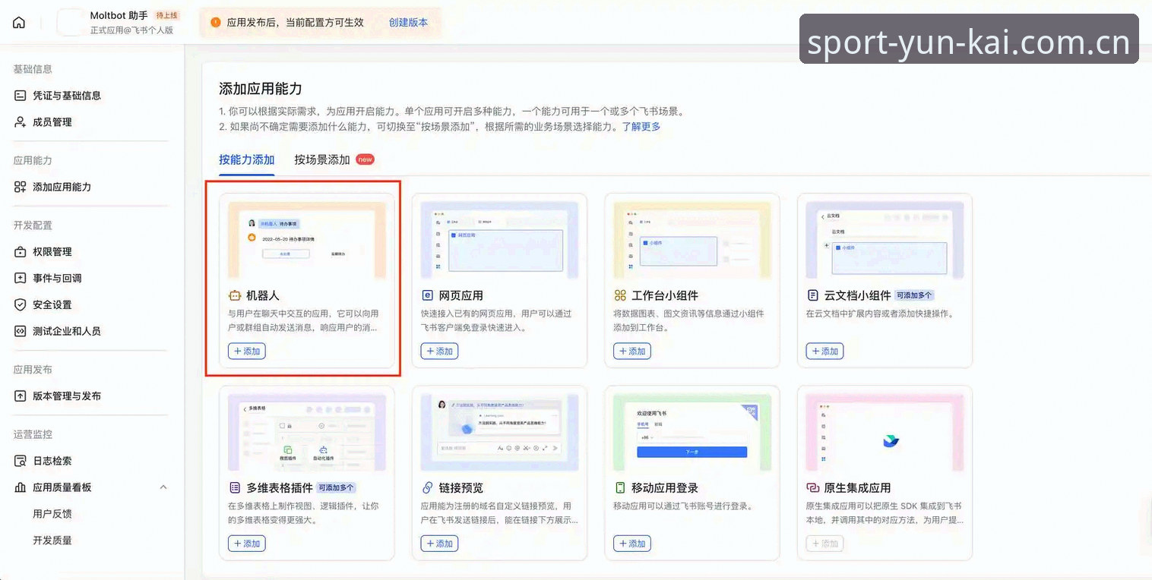Screen dimensions: 1152x580
Task: Click the 机器人 robot icon
Action: (x=235, y=295)
